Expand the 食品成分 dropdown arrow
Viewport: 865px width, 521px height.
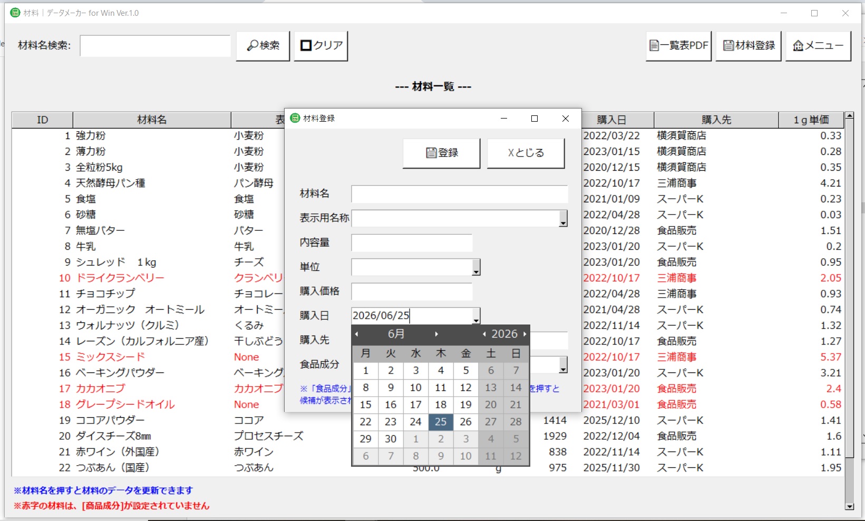point(563,365)
